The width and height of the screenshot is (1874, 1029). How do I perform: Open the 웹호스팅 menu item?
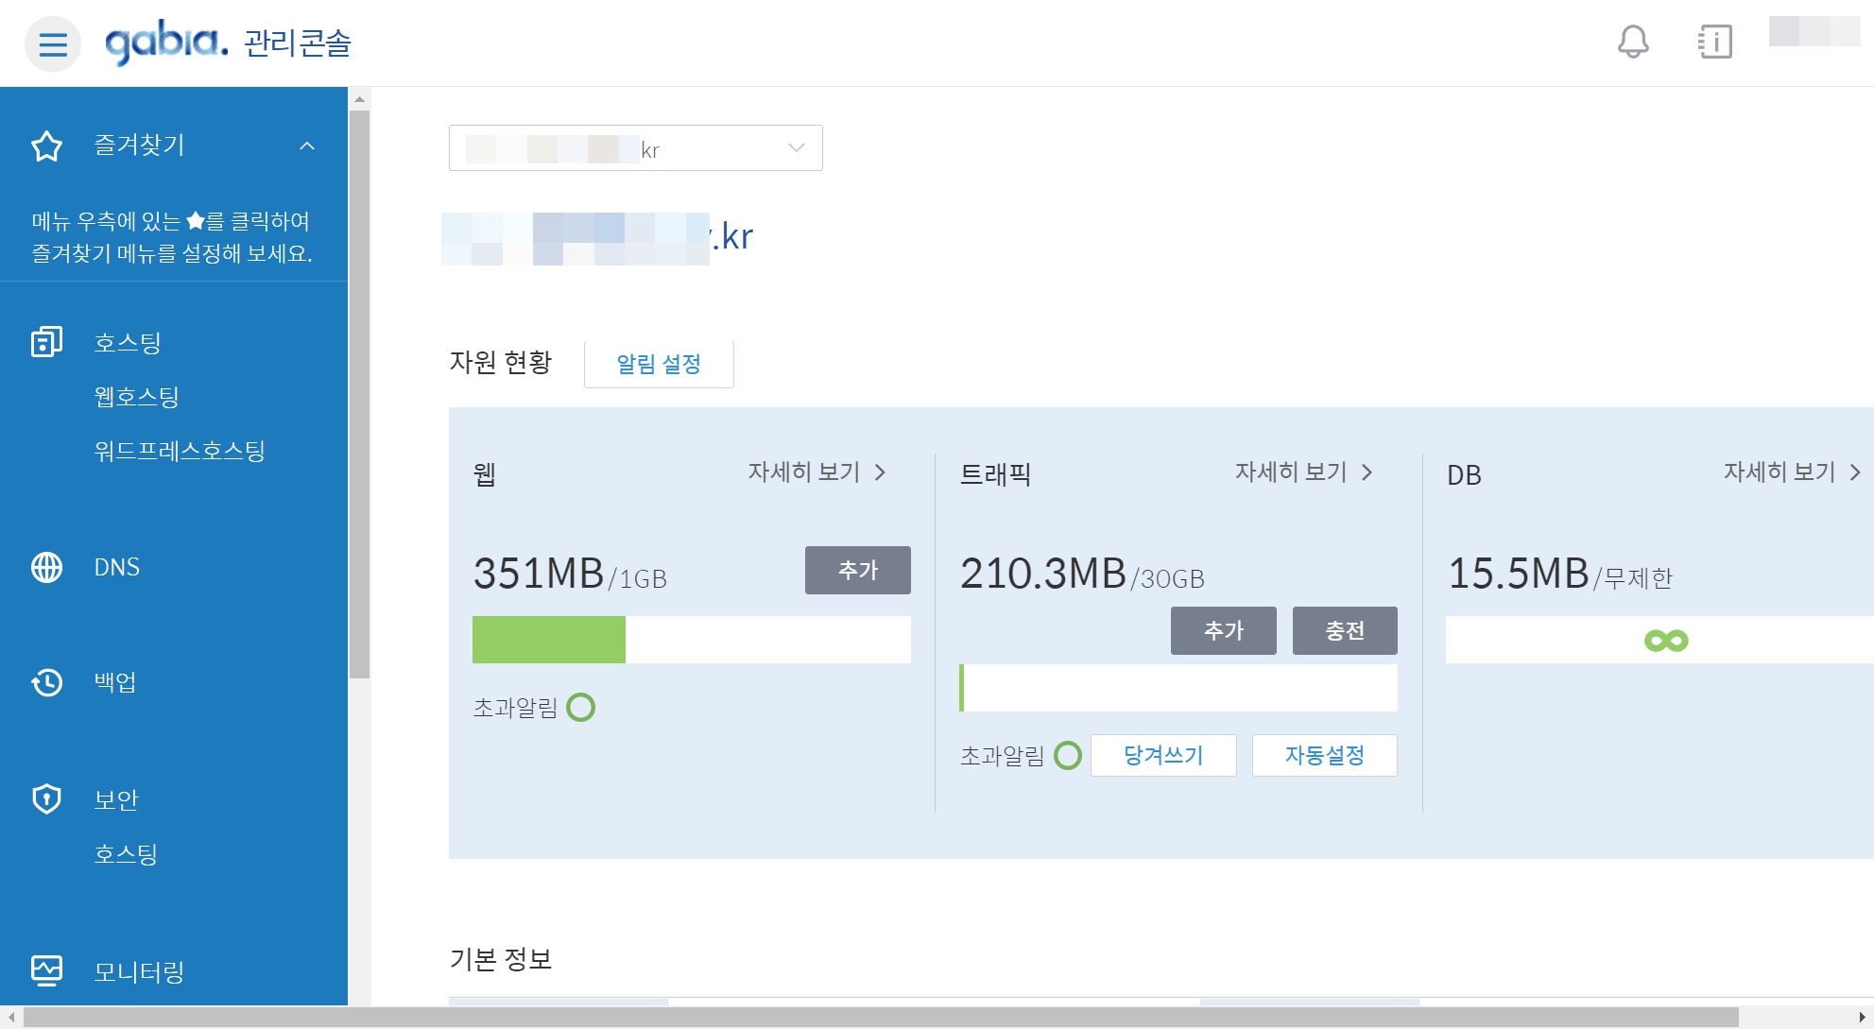point(137,397)
